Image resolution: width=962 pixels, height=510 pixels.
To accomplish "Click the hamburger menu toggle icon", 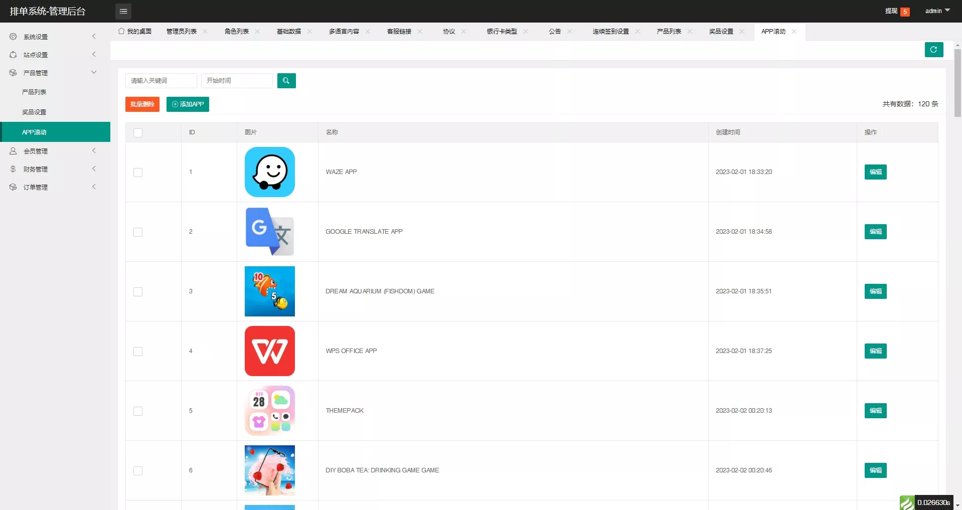I will point(123,11).
